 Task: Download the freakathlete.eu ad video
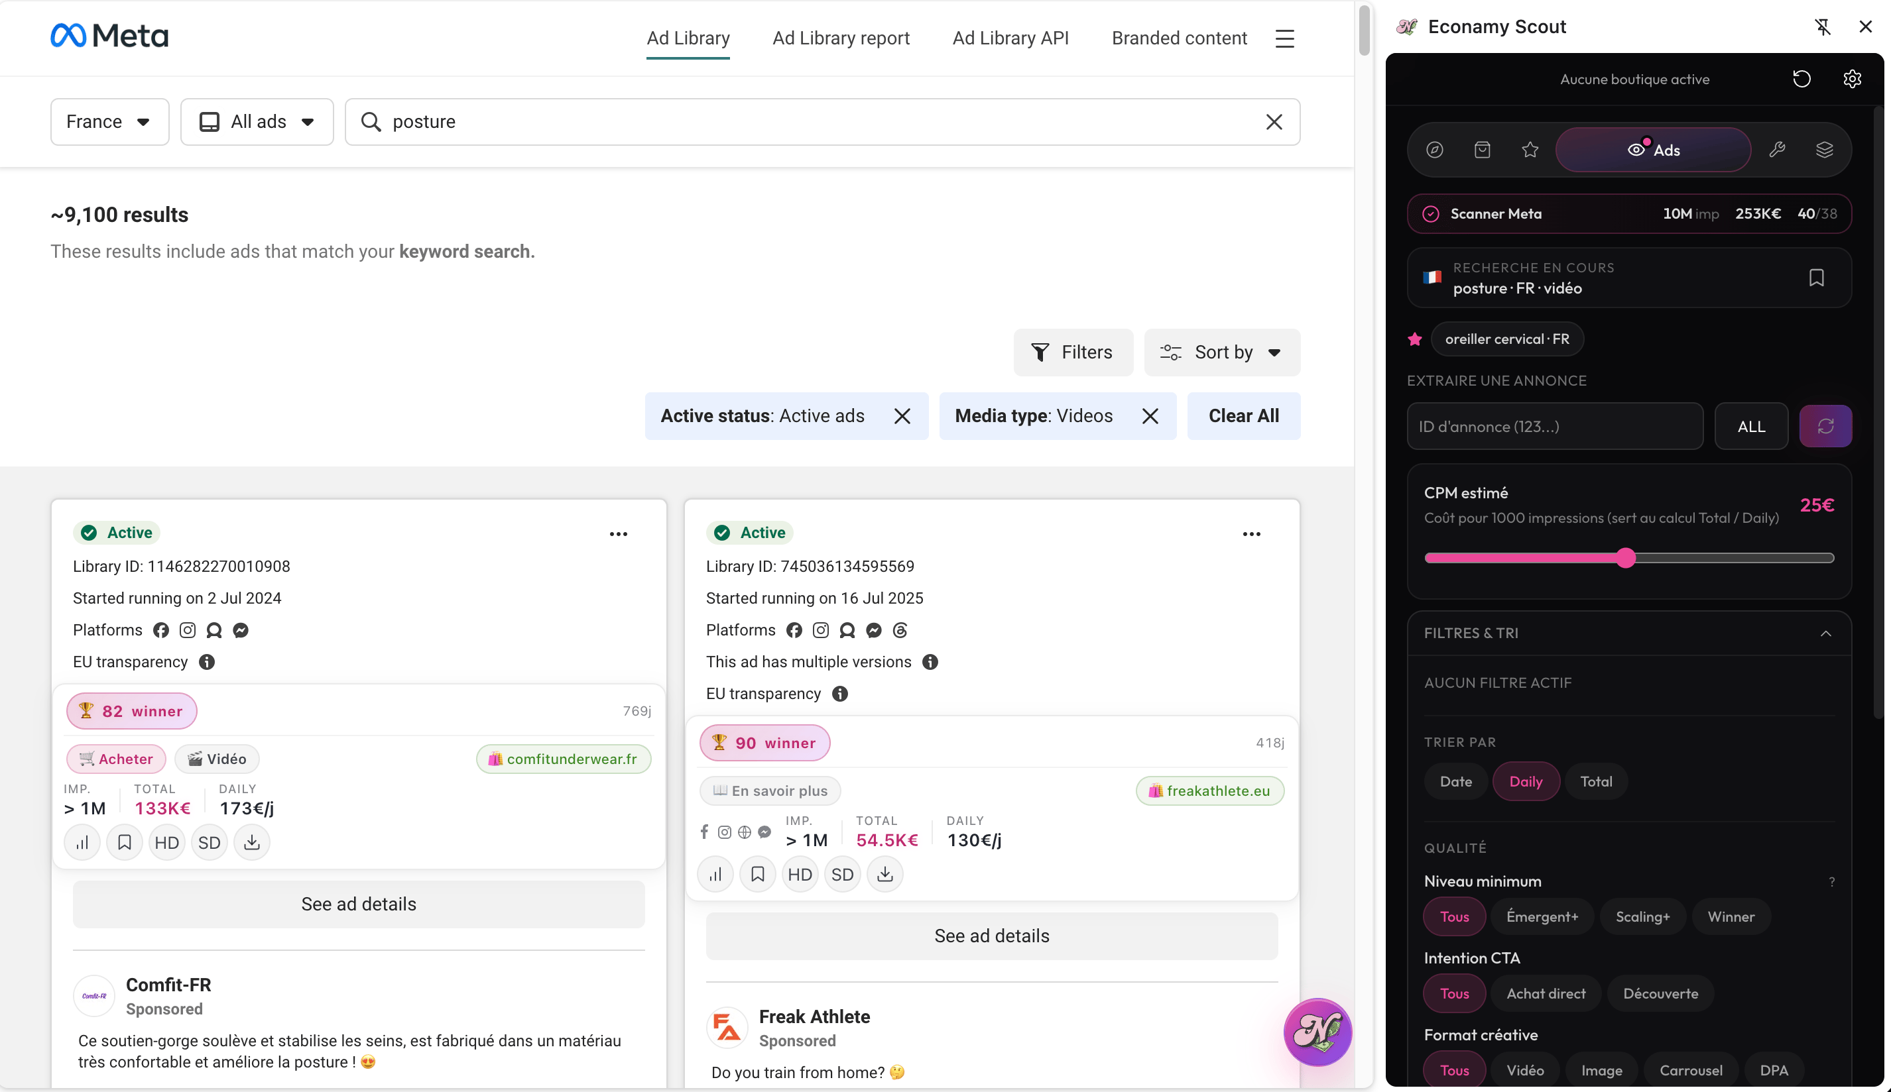click(x=885, y=875)
